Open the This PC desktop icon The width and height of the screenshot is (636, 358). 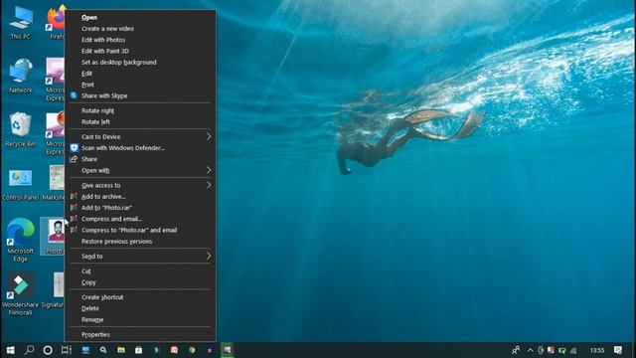[20, 23]
